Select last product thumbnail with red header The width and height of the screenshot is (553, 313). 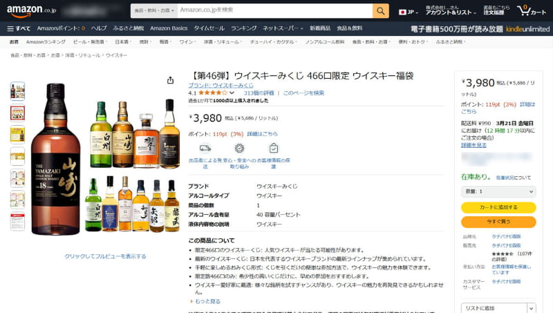(x=18, y=222)
